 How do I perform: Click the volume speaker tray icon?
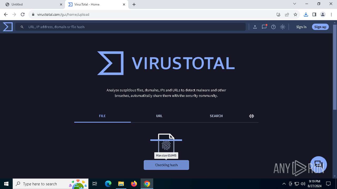pyautogui.click(x=303, y=184)
